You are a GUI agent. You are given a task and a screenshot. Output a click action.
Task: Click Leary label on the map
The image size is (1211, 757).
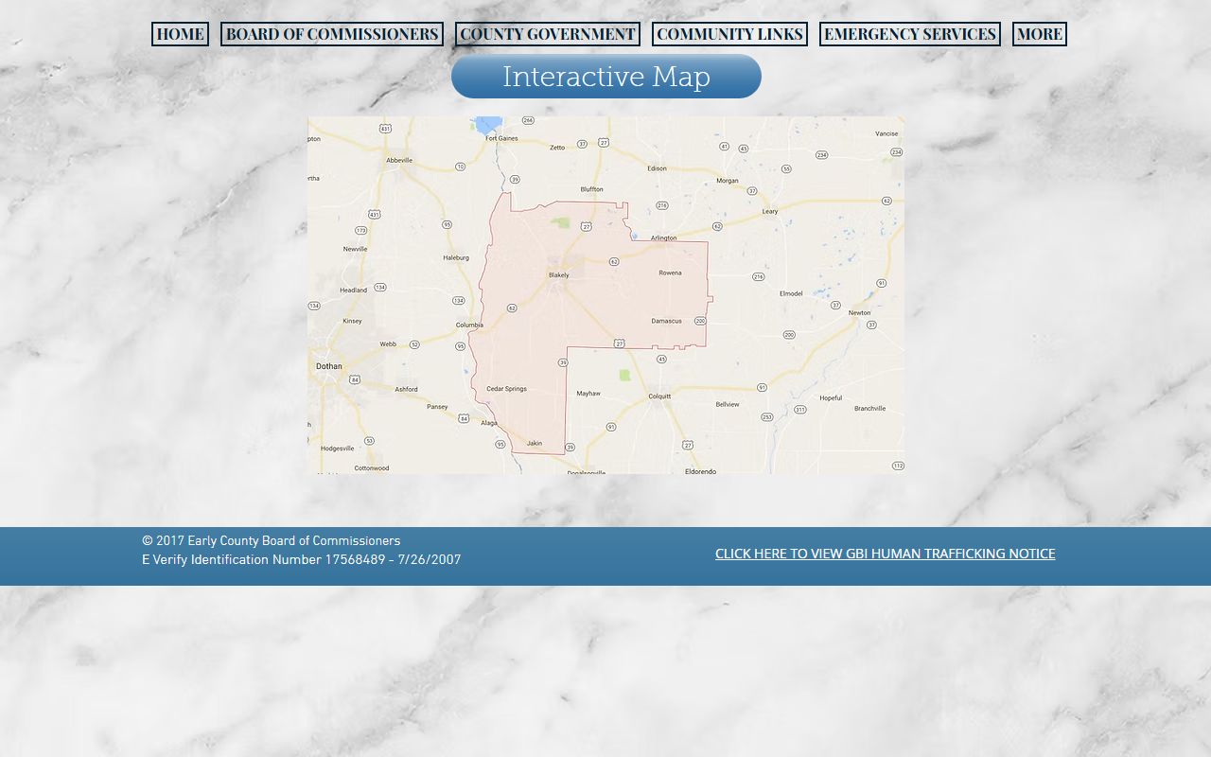(770, 212)
